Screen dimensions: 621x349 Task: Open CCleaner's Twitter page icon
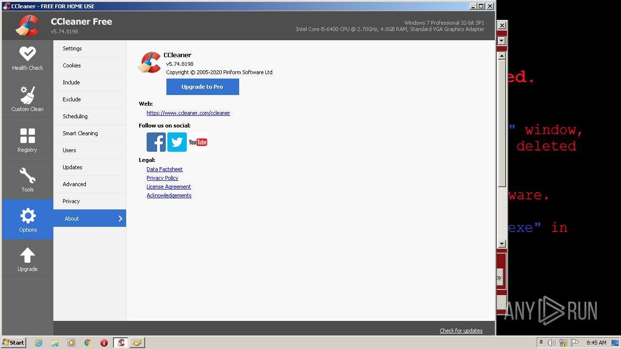point(177,142)
